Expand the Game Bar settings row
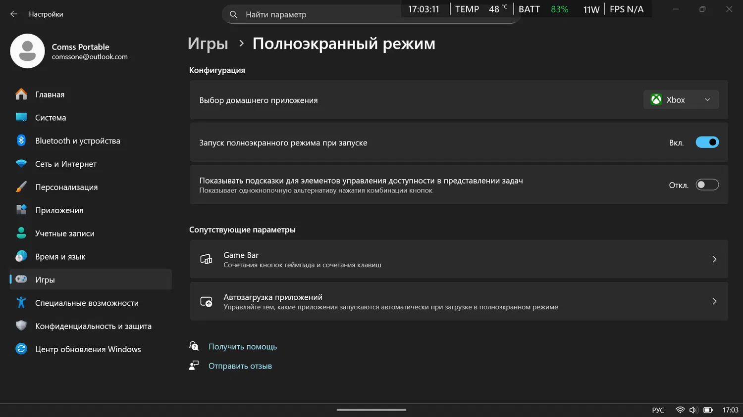 [714, 259]
